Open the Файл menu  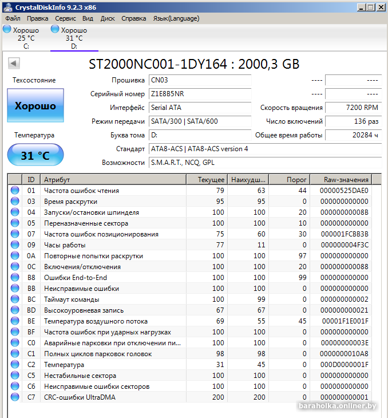click(13, 18)
